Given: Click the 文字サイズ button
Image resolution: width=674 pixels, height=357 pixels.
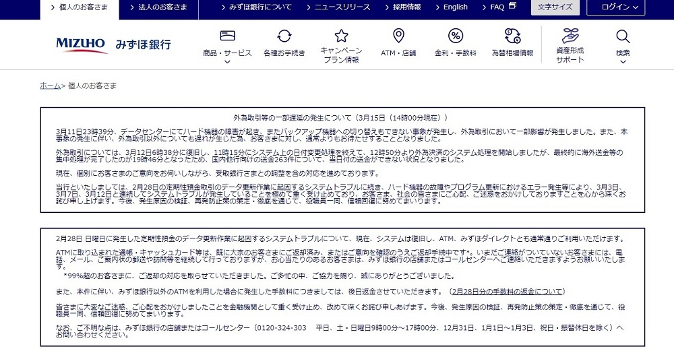Looking at the screenshot, I should click(x=555, y=7).
